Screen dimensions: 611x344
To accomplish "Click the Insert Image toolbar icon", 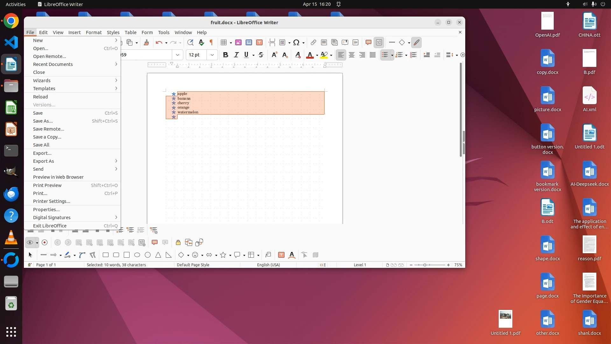I will tap(238, 42).
